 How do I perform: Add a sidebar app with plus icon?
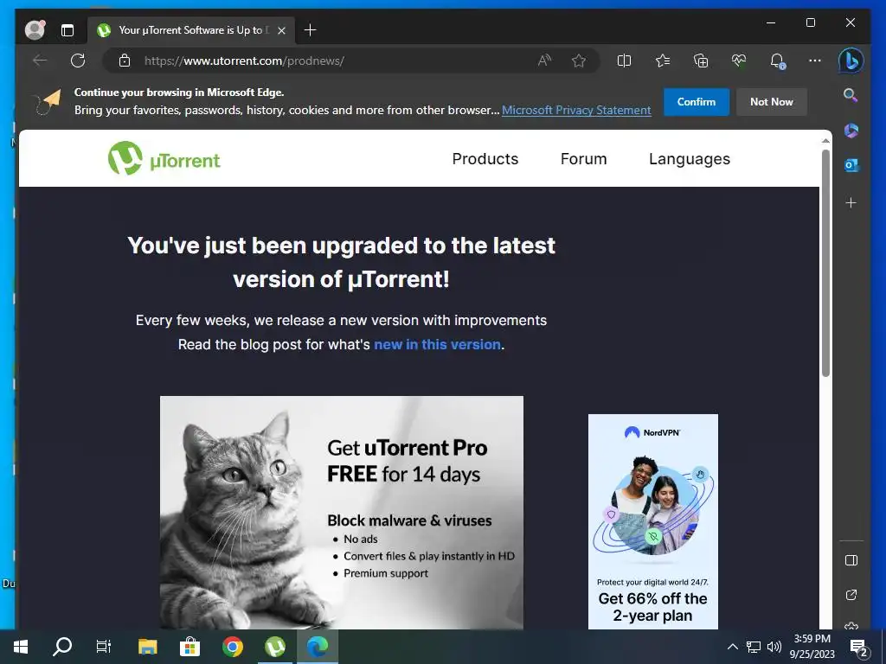(851, 202)
